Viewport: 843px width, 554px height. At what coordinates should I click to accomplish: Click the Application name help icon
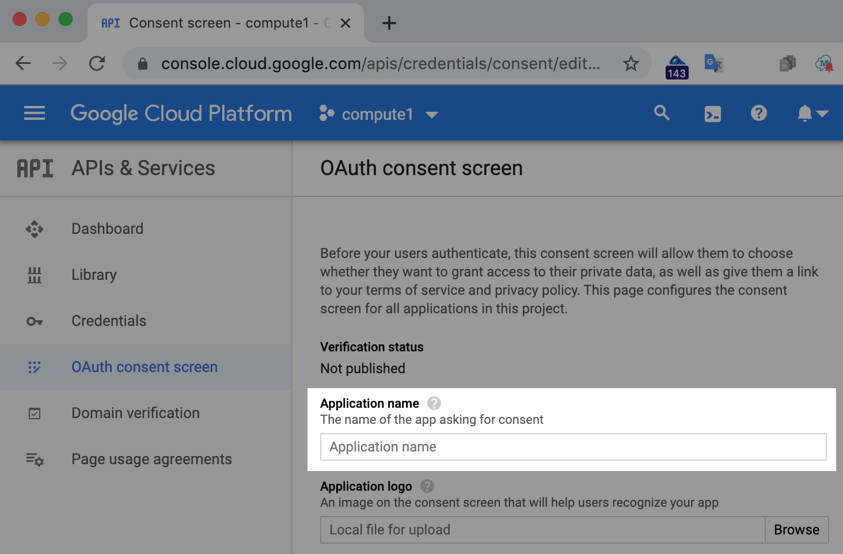click(434, 403)
